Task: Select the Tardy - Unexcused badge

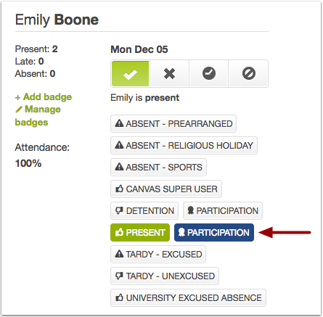Action: tap(165, 276)
